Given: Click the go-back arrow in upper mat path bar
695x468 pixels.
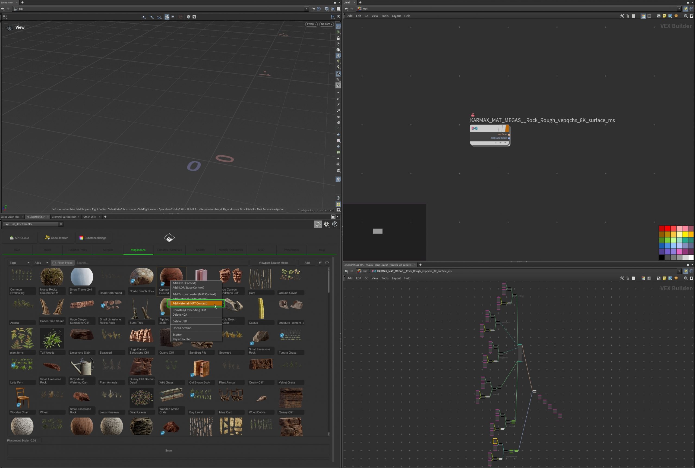Looking at the screenshot, I should (x=346, y=9).
